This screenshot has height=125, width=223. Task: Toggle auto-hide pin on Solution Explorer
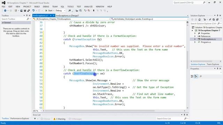[217, 15]
